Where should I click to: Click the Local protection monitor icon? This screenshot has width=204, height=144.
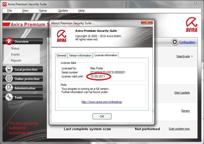(x=9, y=69)
